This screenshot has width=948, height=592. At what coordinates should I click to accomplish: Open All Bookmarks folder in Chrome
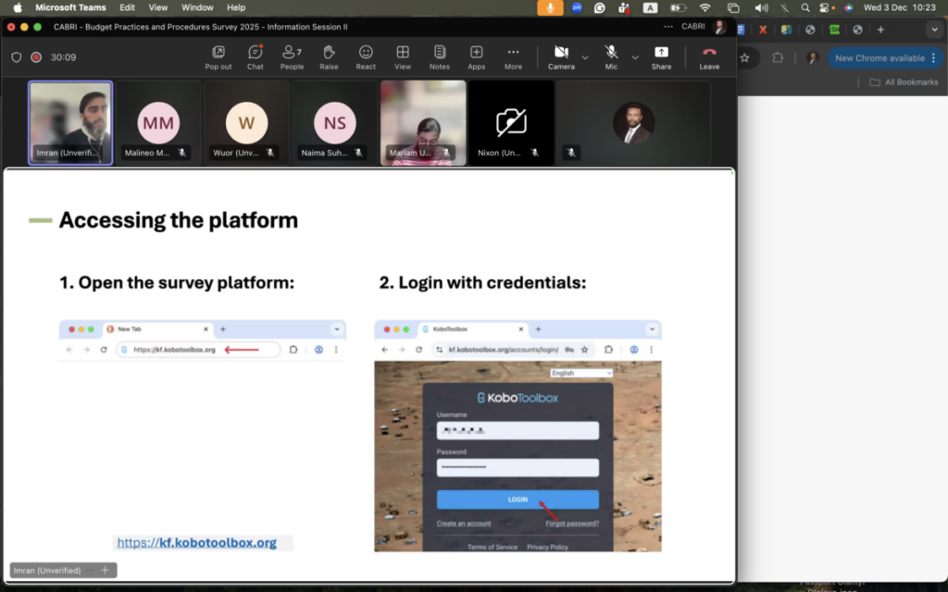coord(904,82)
